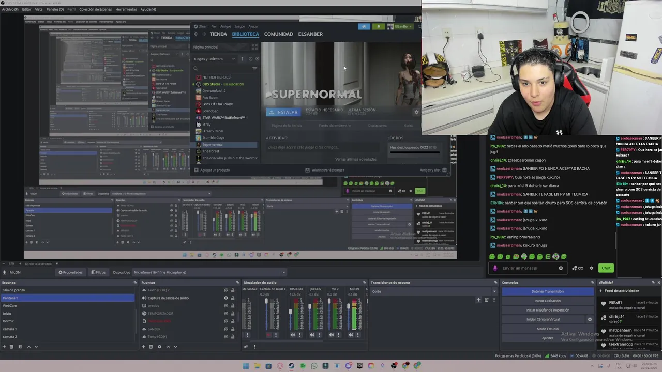Image resolution: width=662 pixels, height=372 pixels.
Task: Move source up in Fuentes panel
Action: [168, 347]
